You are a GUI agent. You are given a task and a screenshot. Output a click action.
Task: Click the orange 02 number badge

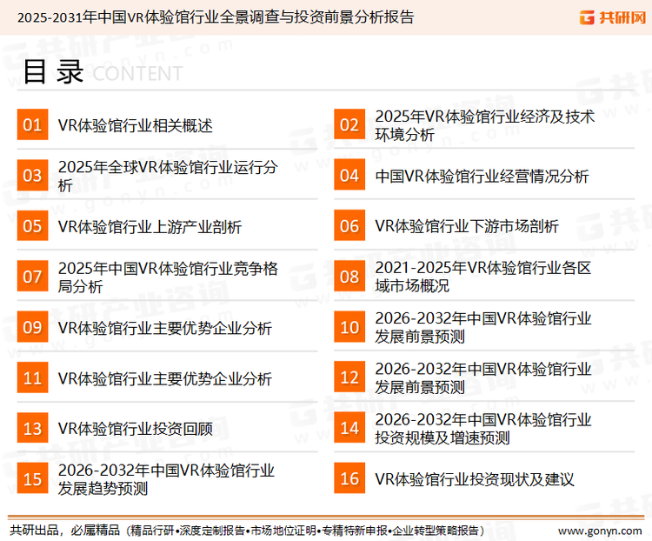coord(349,124)
